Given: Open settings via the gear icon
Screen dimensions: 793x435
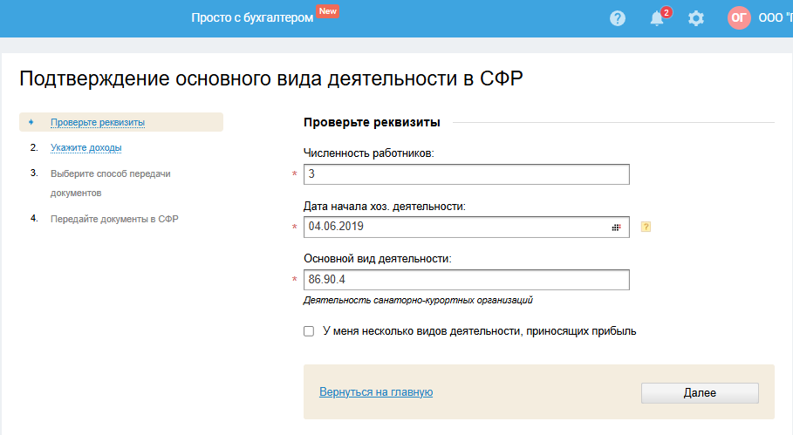Looking at the screenshot, I should [x=696, y=18].
